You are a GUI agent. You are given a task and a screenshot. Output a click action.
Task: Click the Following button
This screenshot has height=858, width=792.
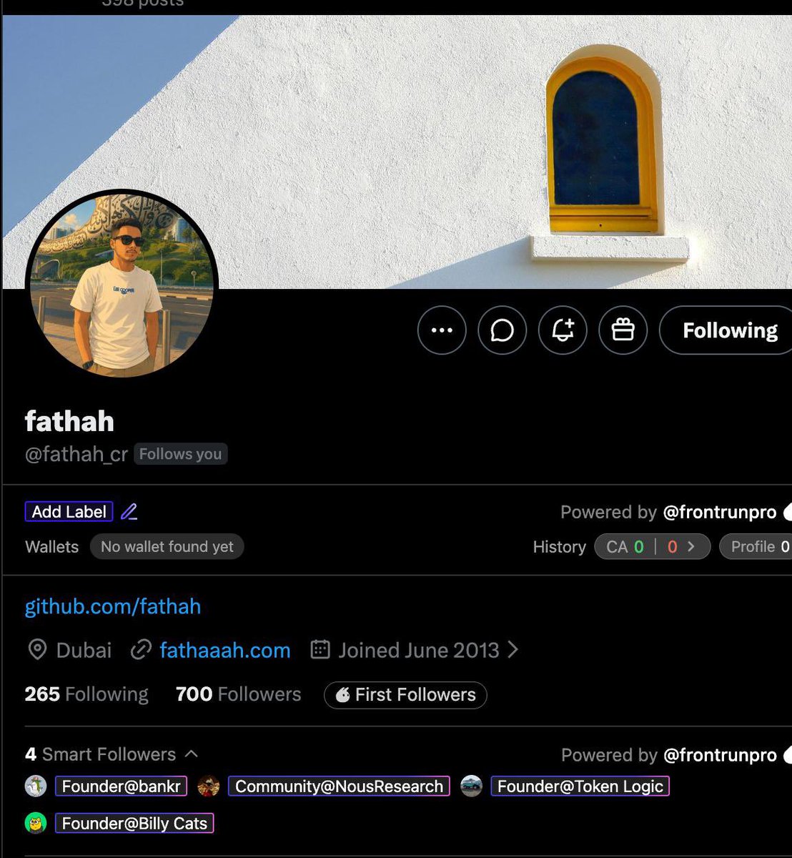point(726,330)
